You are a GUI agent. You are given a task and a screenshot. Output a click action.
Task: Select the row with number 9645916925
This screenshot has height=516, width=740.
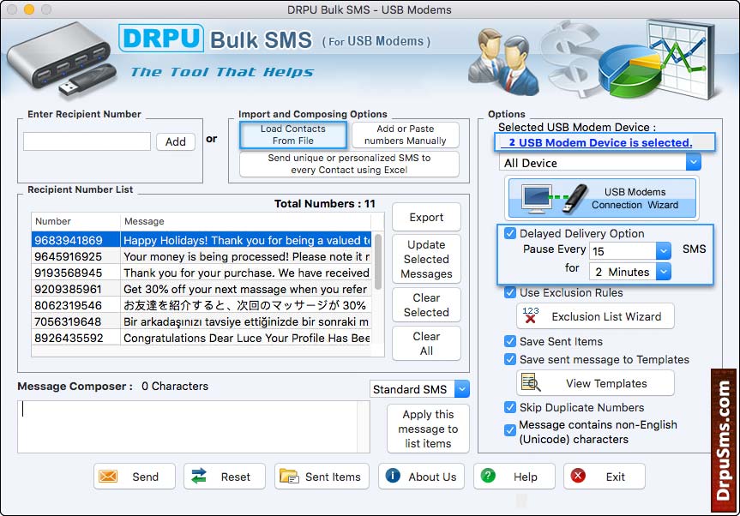click(x=202, y=256)
